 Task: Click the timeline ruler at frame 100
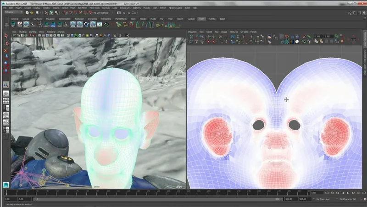pyautogui.click(x=108, y=192)
